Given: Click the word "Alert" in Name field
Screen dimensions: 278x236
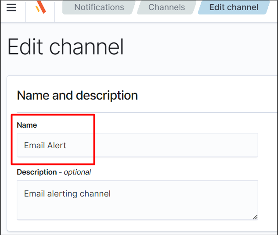Looking at the screenshot, I should click(x=57, y=146).
